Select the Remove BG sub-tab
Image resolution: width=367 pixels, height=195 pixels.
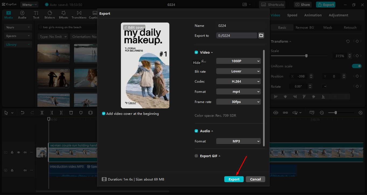pyautogui.click(x=305, y=28)
